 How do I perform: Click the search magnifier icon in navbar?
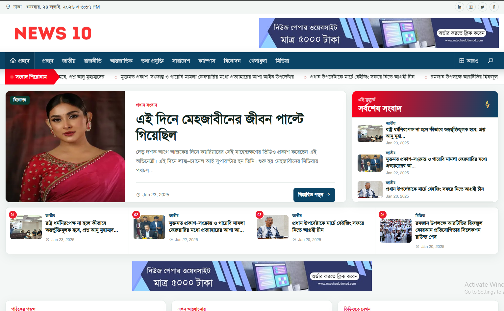coord(491,61)
